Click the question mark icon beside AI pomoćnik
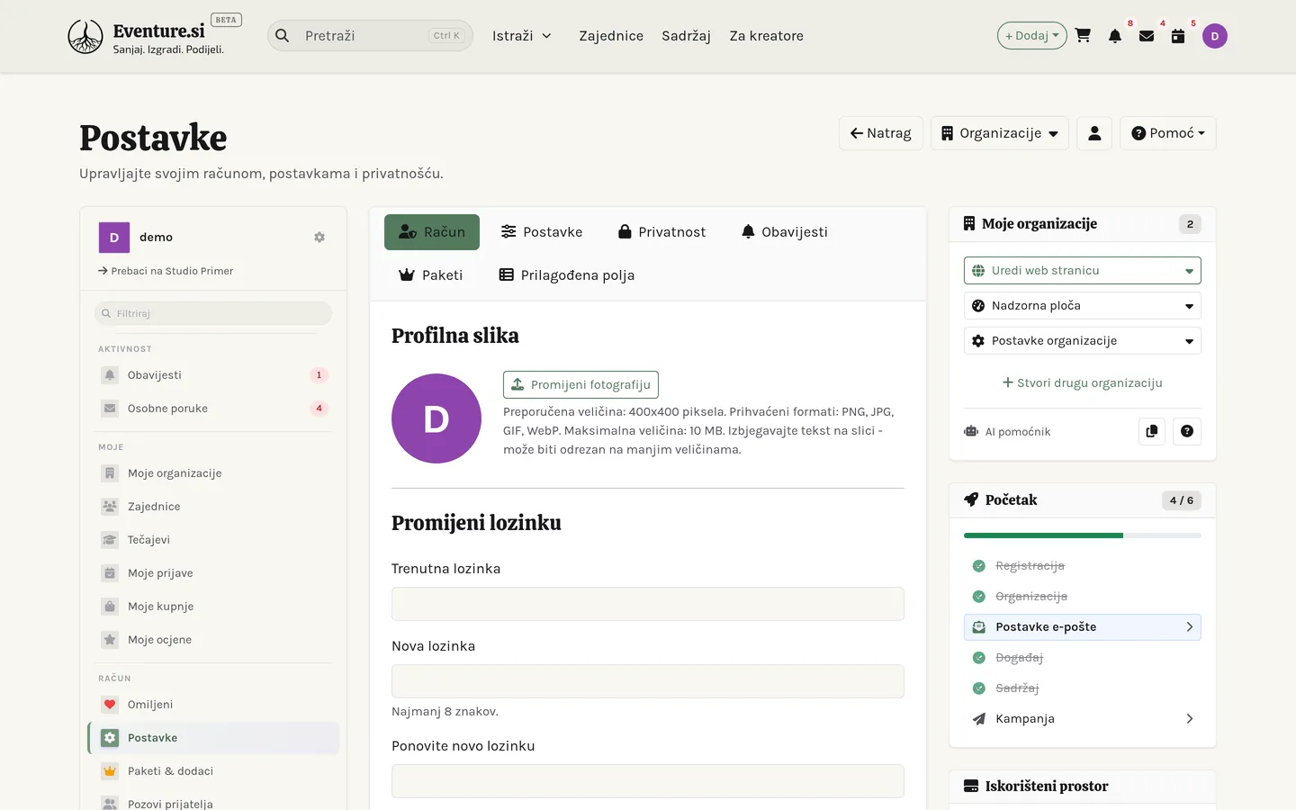 tap(1187, 431)
